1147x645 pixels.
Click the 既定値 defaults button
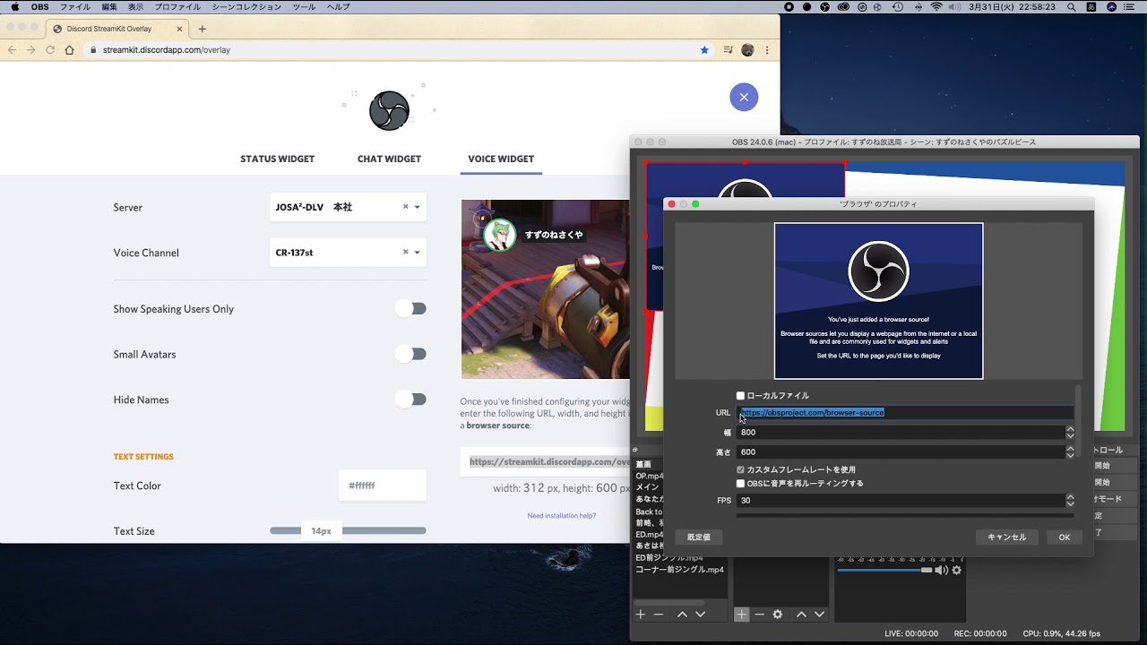click(x=699, y=537)
